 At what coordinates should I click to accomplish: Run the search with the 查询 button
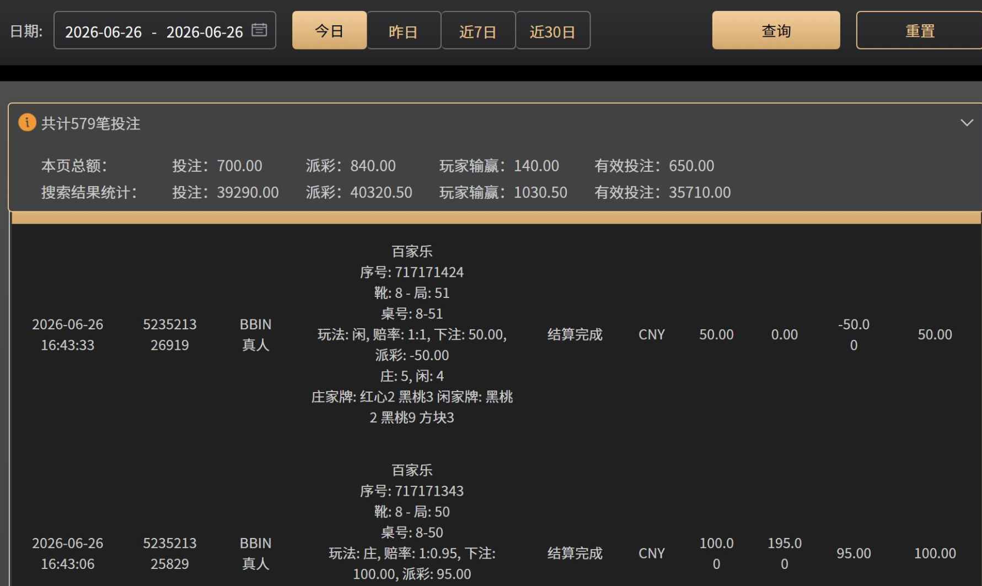[776, 30]
